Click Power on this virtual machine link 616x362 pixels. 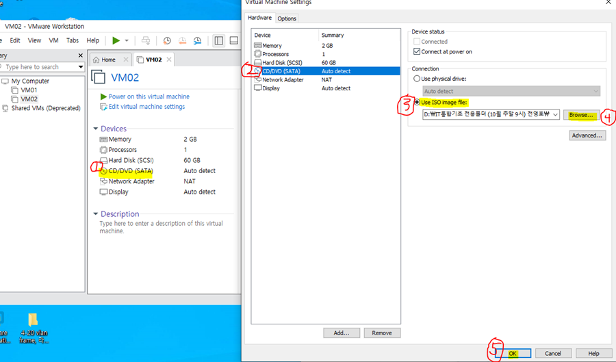149,96
